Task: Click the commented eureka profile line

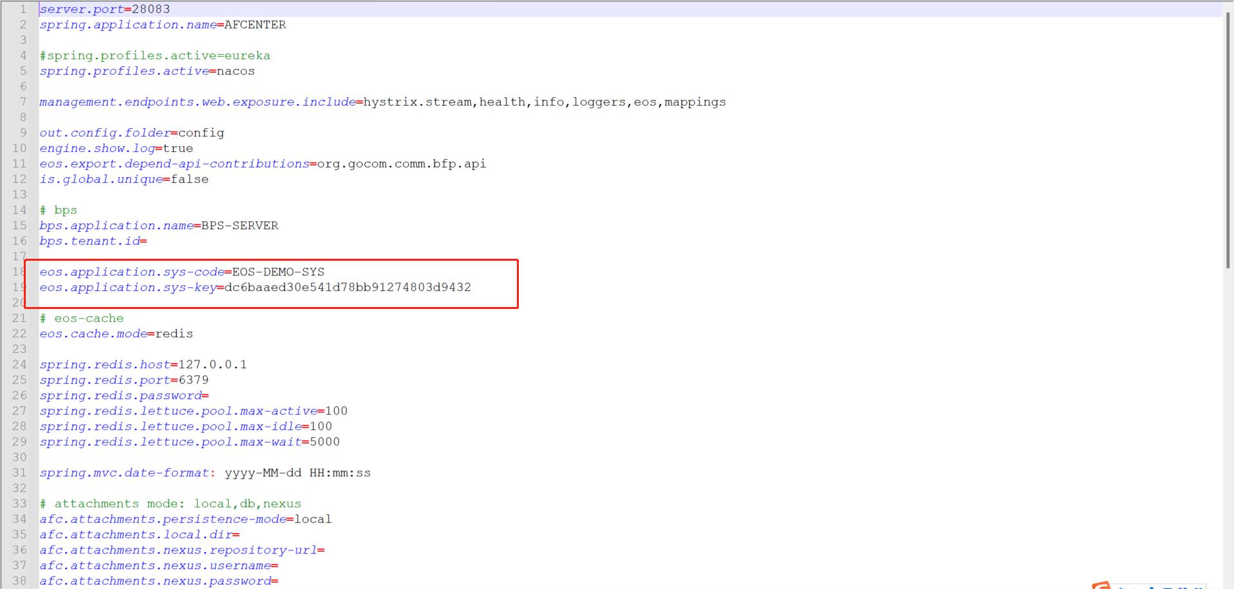Action: (154, 55)
